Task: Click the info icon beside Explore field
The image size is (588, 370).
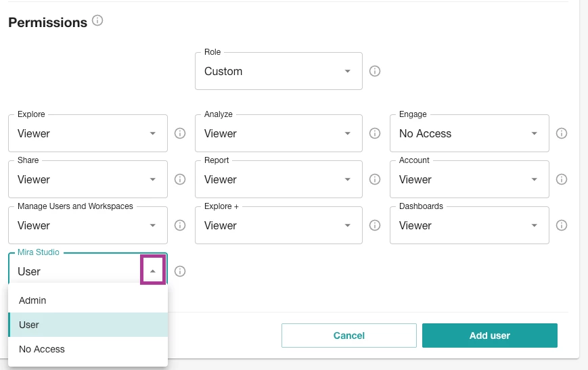Action: pos(180,133)
